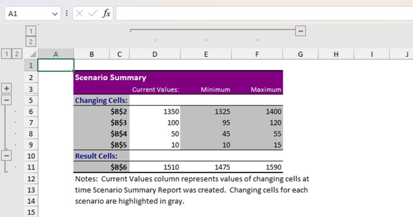413x217 pixels.
Task: Select column I header
Action: 372,54
